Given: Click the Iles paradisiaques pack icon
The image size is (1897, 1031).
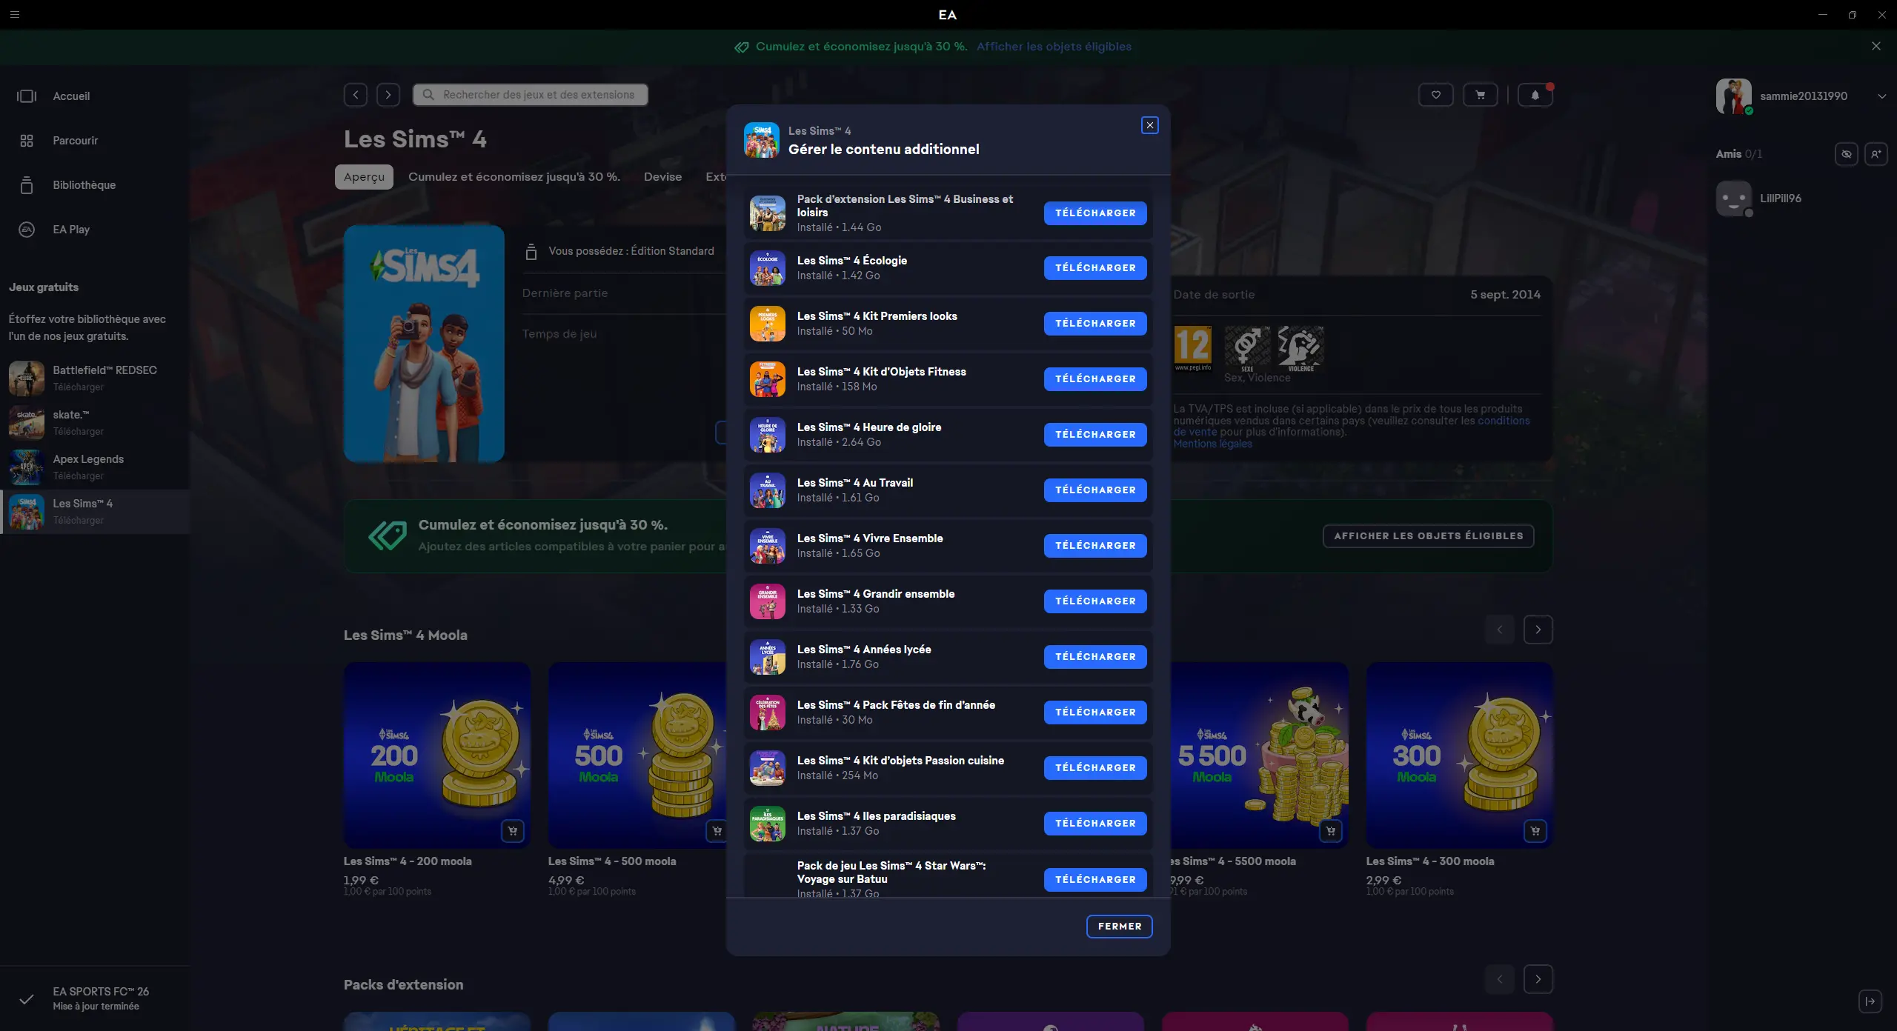Looking at the screenshot, I should 768,824.
